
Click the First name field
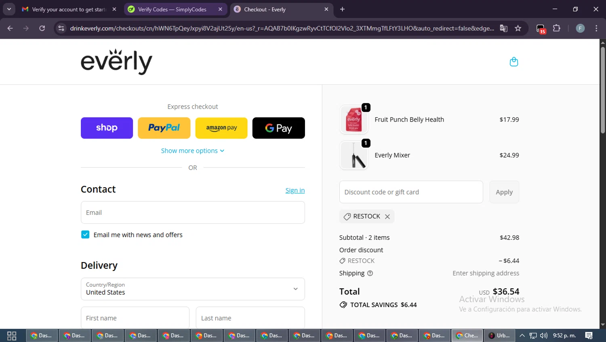pyautogui.click(x=135, y=318)
